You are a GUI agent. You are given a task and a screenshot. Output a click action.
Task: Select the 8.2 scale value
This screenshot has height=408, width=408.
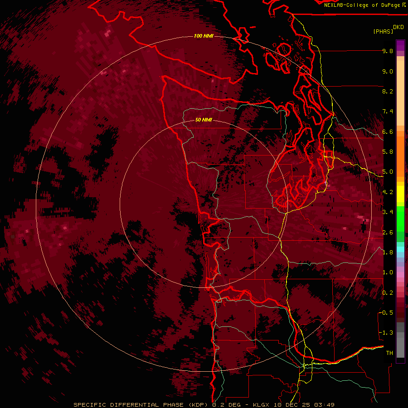(388, 91)
